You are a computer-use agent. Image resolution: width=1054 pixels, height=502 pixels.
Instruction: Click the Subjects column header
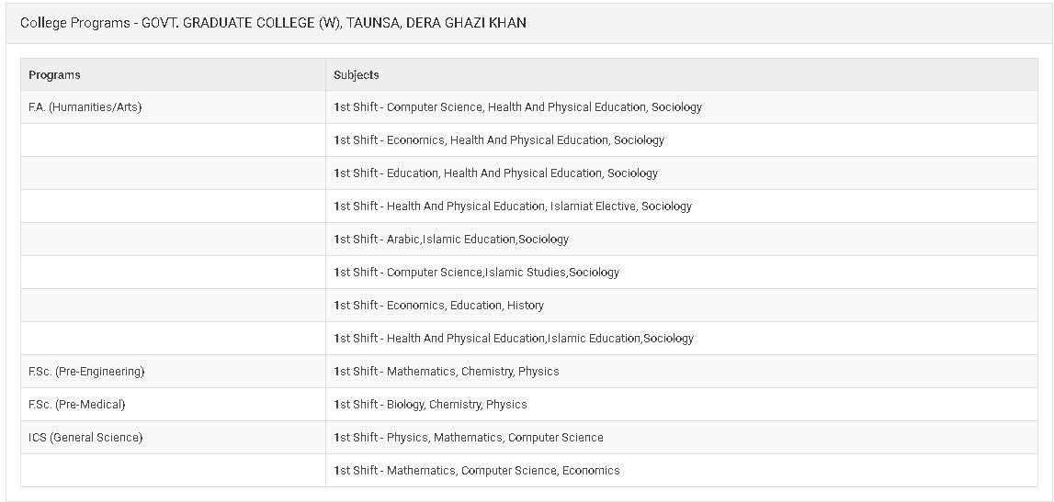[x=357, y=75]
